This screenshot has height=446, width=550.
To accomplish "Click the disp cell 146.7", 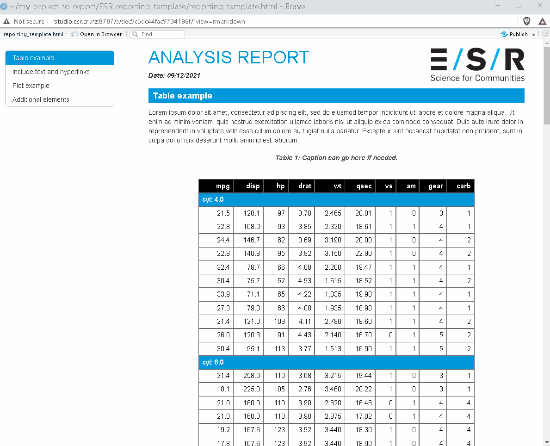I will (x=248, y=241).
